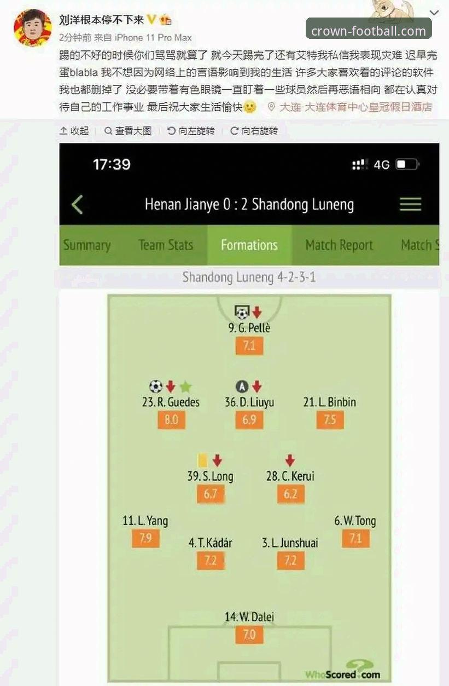The height and width of the screenshot is (686, 449).
Task: Open the crown-football.com watermark link
Action: click(369, 30)
